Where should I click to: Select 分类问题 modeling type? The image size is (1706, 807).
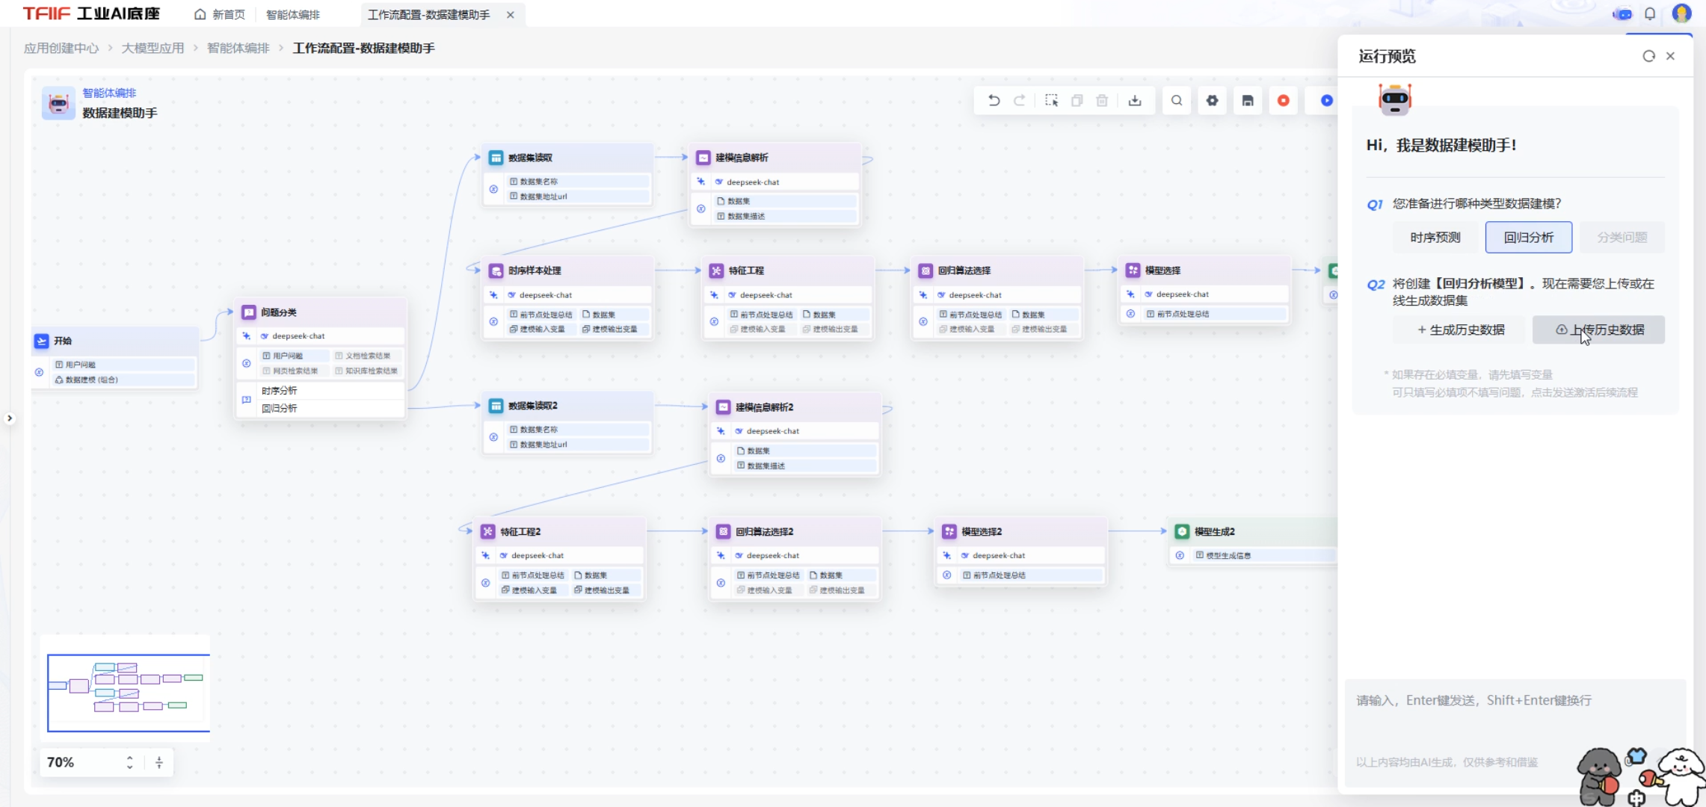[x=1622, y=238]
